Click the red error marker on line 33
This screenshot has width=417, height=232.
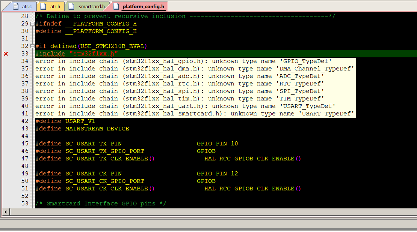tap(6, 54)
